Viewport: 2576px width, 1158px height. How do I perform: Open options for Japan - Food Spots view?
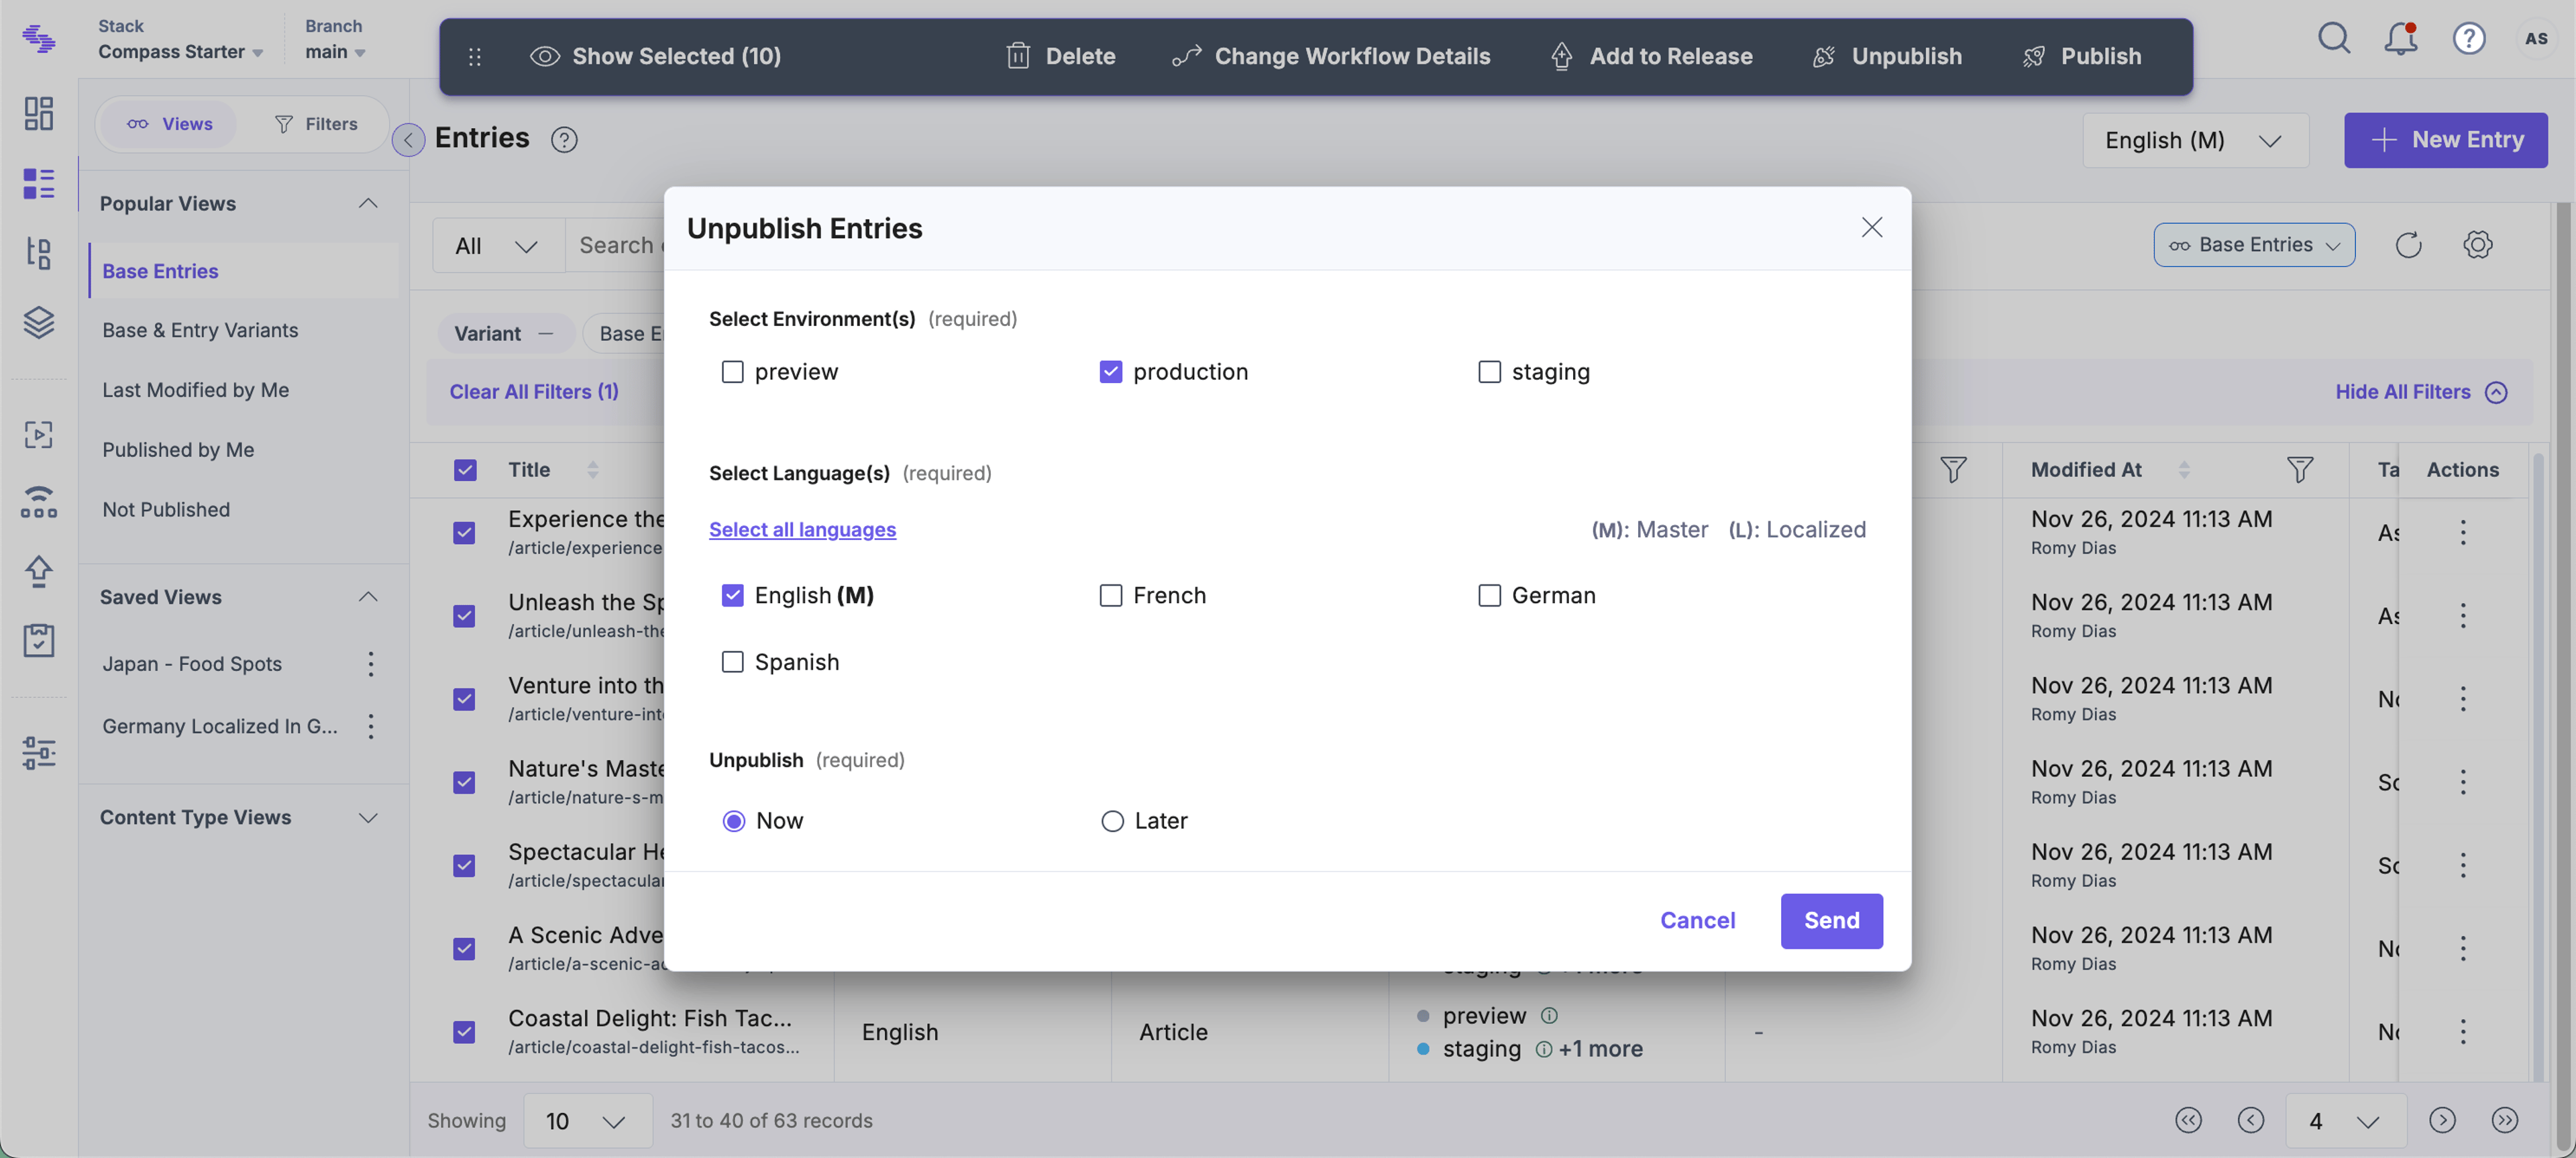(x=370, y=664)
